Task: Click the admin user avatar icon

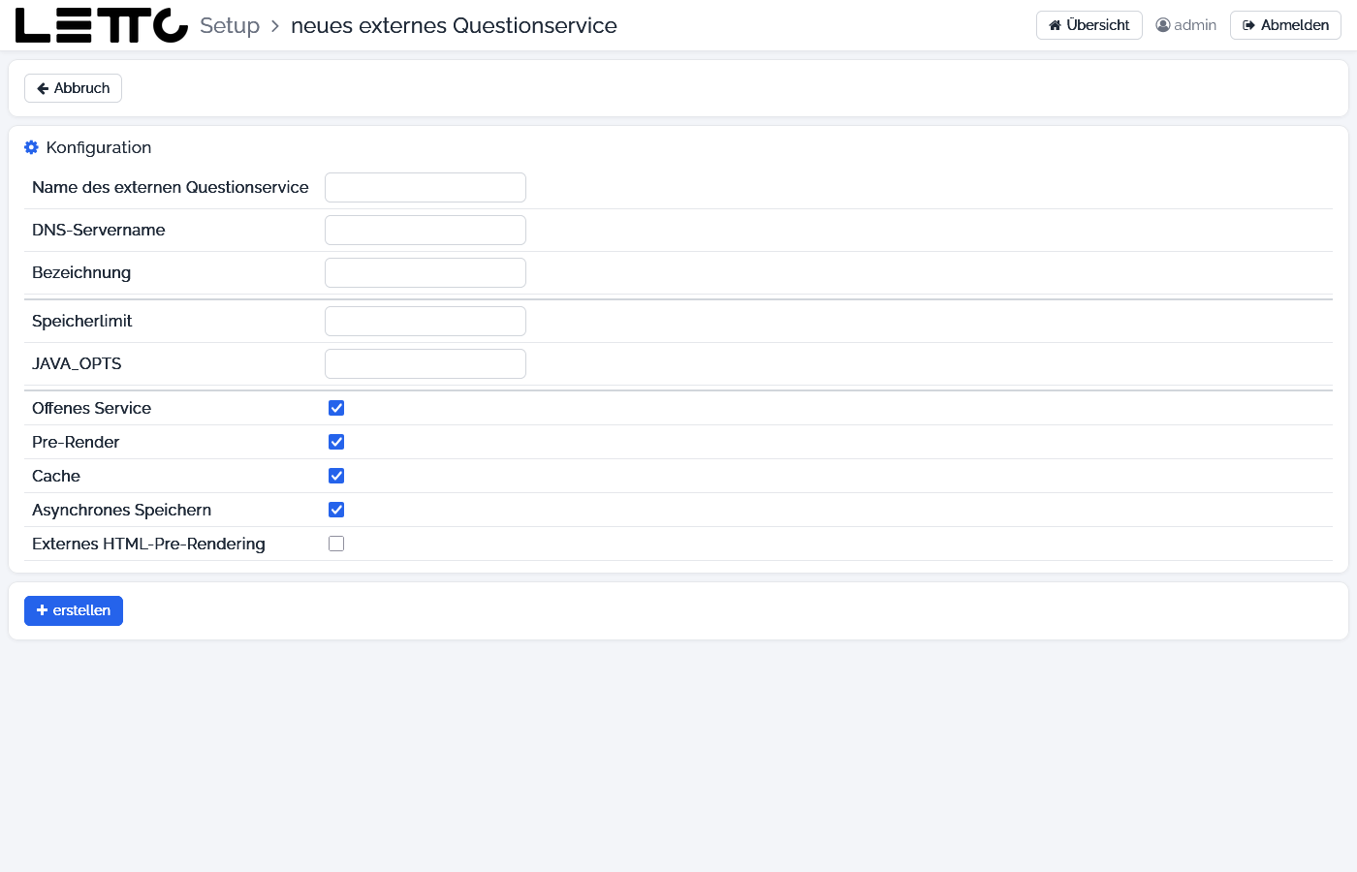Action: point(1163,25)
